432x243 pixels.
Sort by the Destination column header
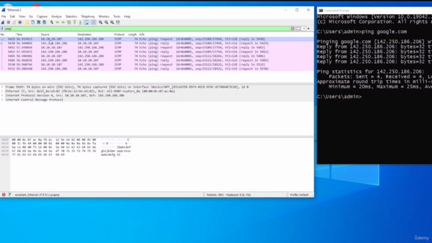tap(95, 34)
